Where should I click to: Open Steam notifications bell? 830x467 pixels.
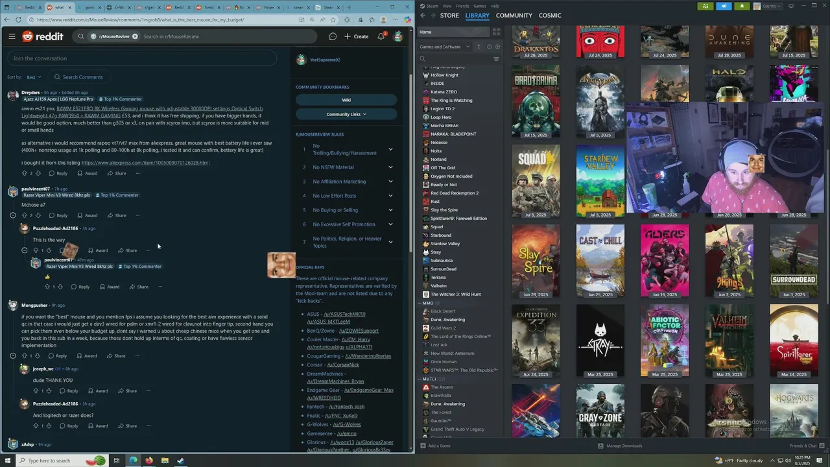tap(742, 6)
